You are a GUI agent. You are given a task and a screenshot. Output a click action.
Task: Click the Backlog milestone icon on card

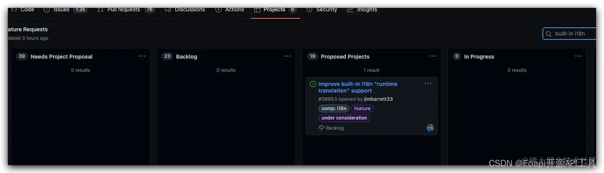322,128
